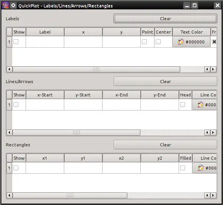Enable Head checkbox in Lines/Arrows row 1
This screenshot has height=205, width=223.
pos(182,105)
